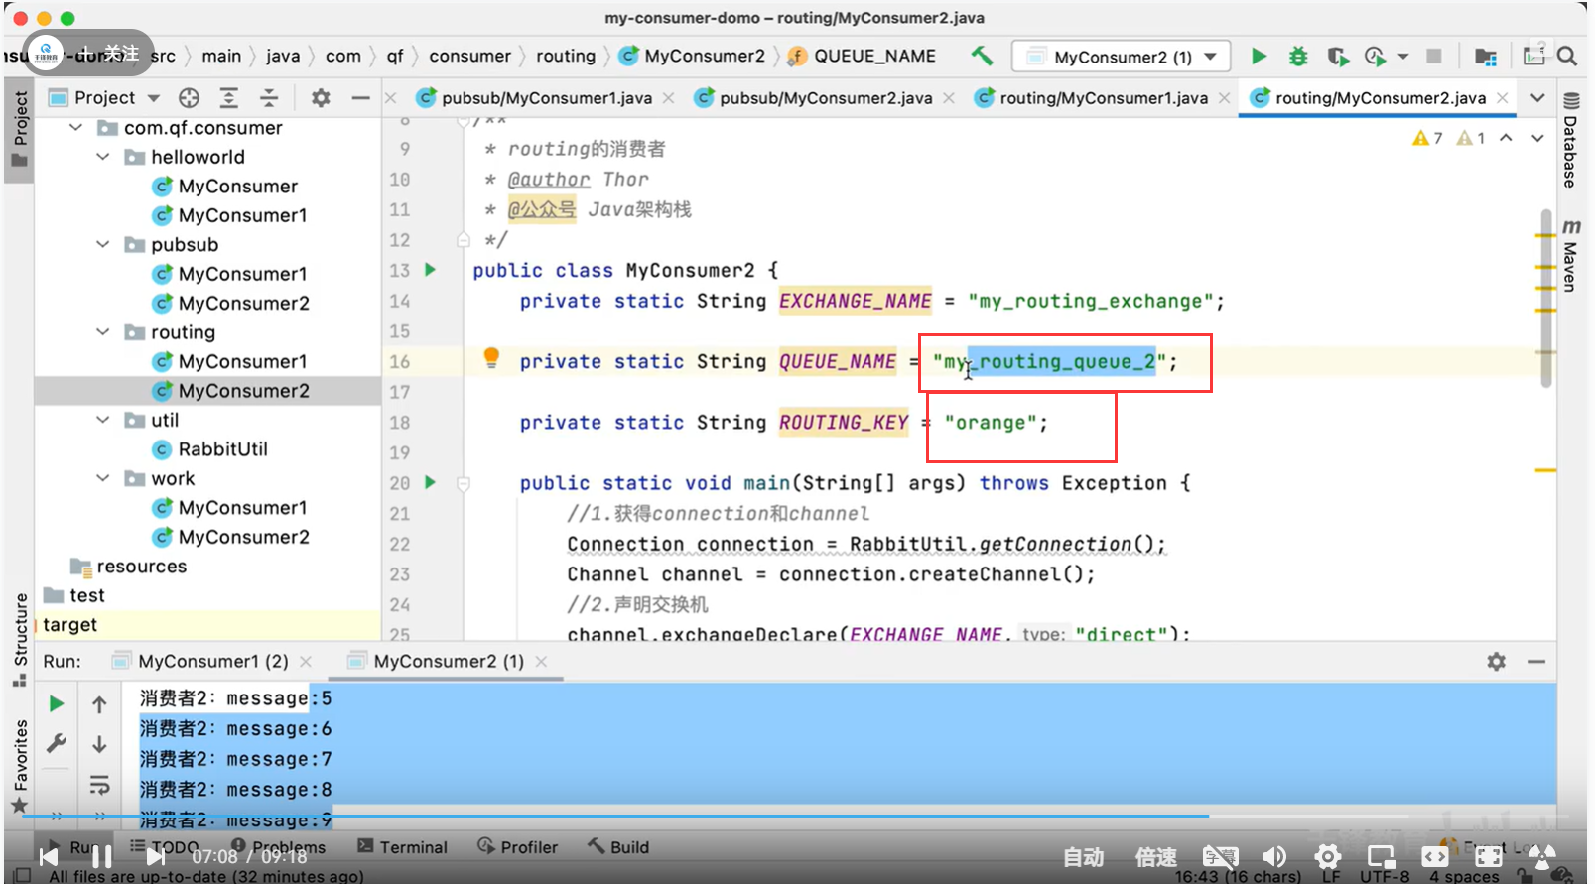This screenshot has width=1595, height=884.
Task: Open the Profiler tool window
Action: tap(518, 846)
